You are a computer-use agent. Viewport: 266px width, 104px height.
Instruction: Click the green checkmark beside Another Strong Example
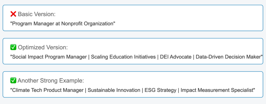click(x=13, y=81)
